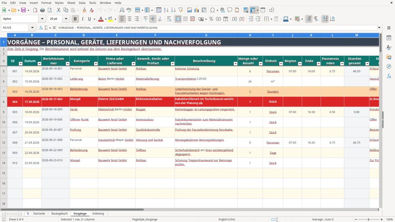
Task: Apply the red font color swatch
Action: pos(101,19)
